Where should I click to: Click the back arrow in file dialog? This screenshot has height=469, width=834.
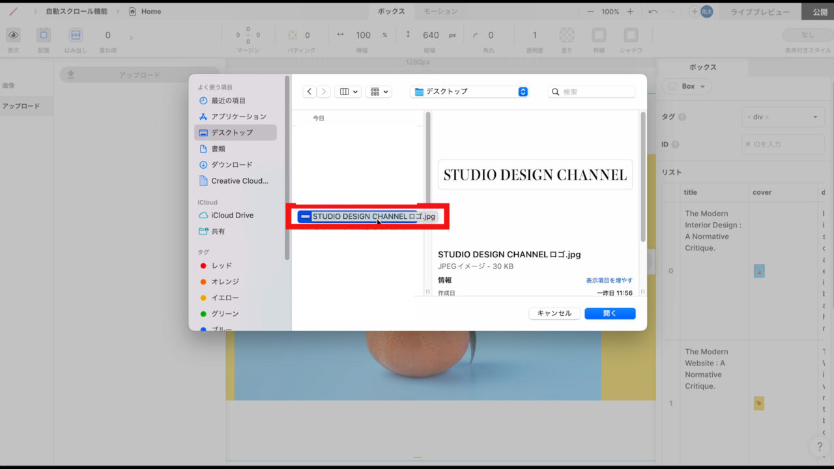[309, 92]
